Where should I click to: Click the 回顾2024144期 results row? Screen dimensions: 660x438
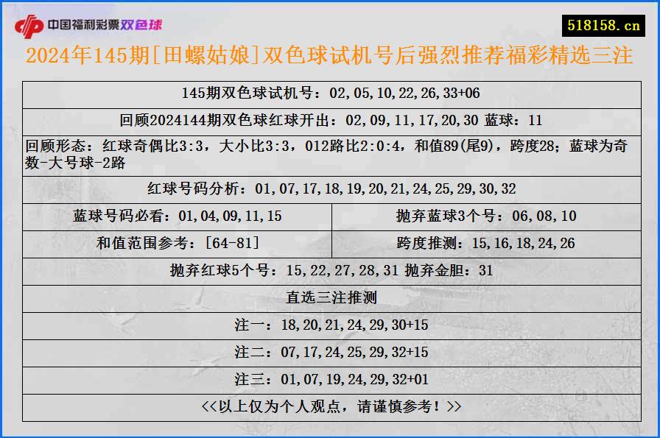(x=330, y=118)
